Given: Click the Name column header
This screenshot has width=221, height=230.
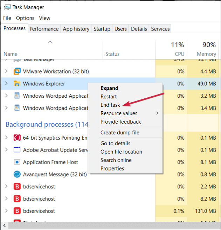Looking at the screenshot, I should (x=11, y=54).
